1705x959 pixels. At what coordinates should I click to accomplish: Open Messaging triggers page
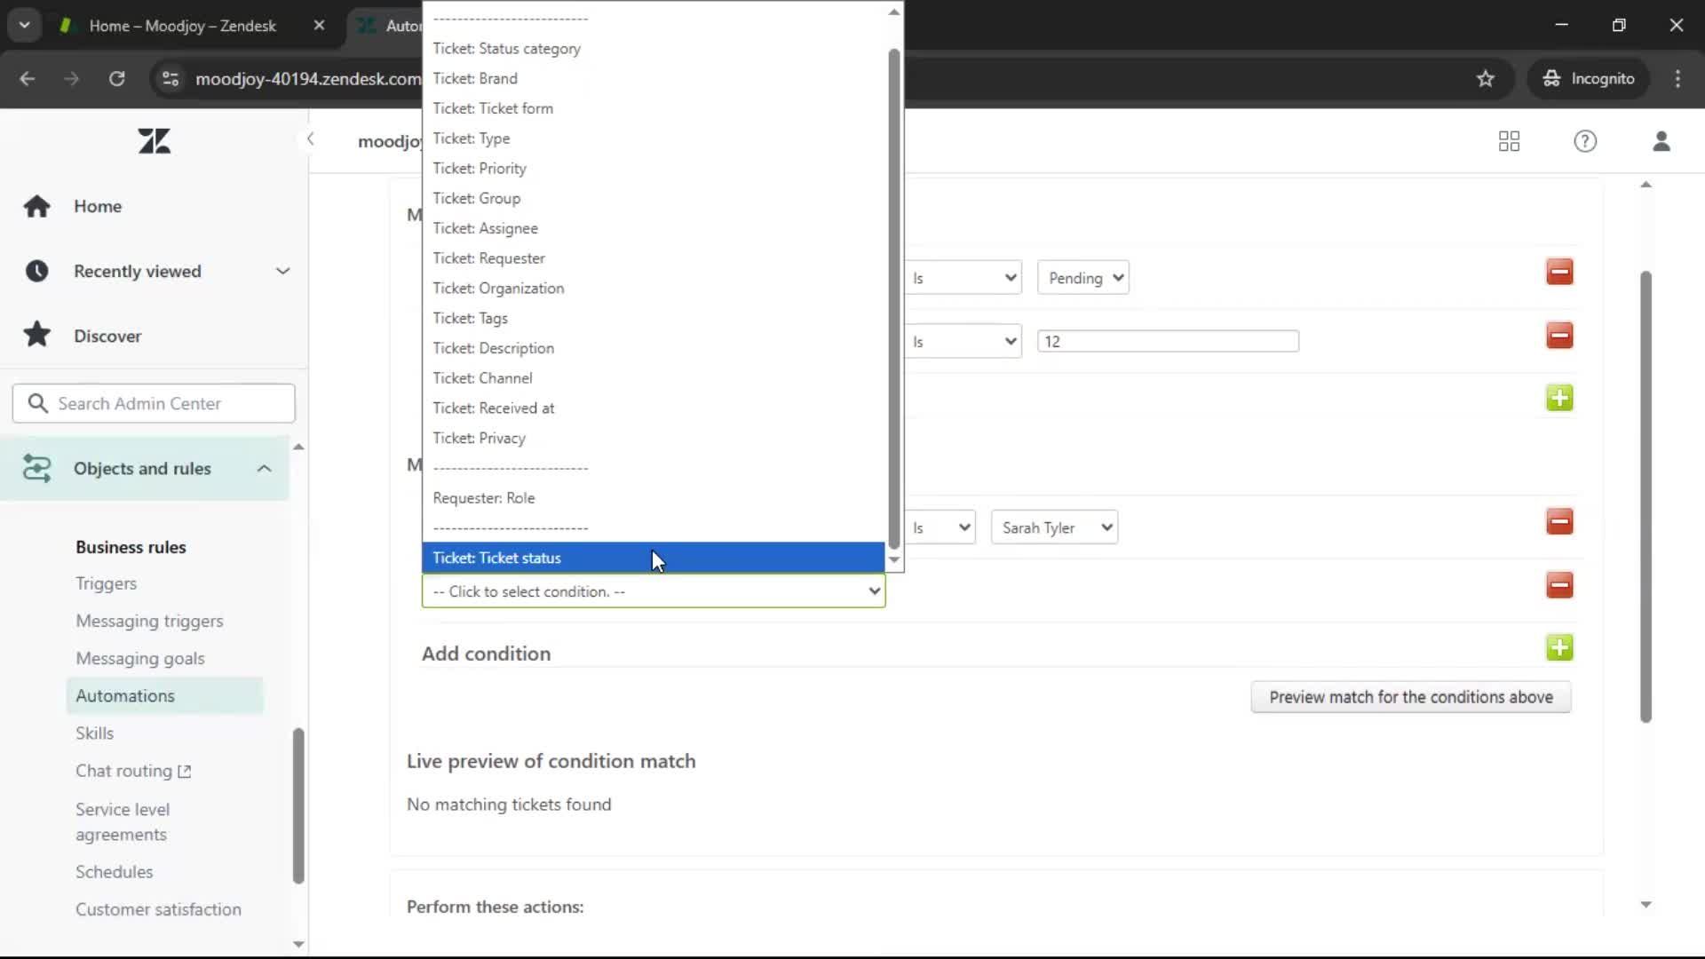point(149,621)
